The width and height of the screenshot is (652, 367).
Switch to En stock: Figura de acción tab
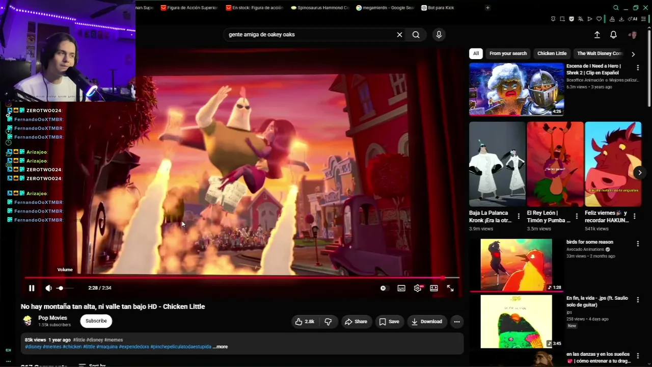coord(254,8)
